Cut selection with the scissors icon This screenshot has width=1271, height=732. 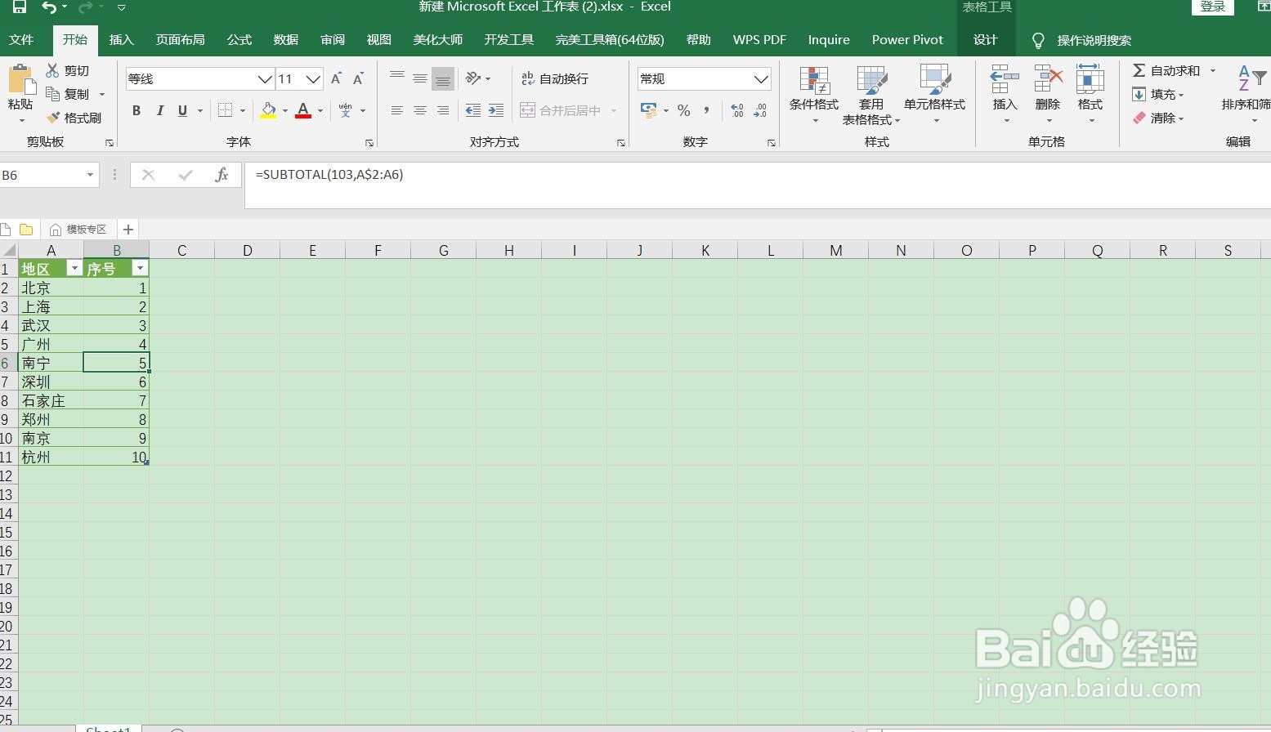(52, 71)
